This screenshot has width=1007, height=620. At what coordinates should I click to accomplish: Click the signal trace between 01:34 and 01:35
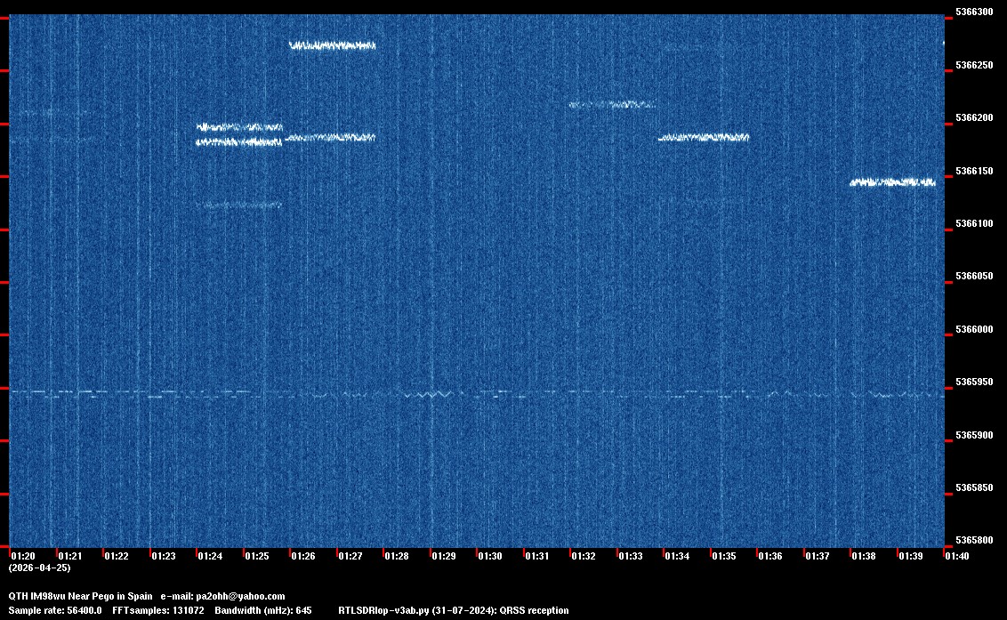pos(703,138)
